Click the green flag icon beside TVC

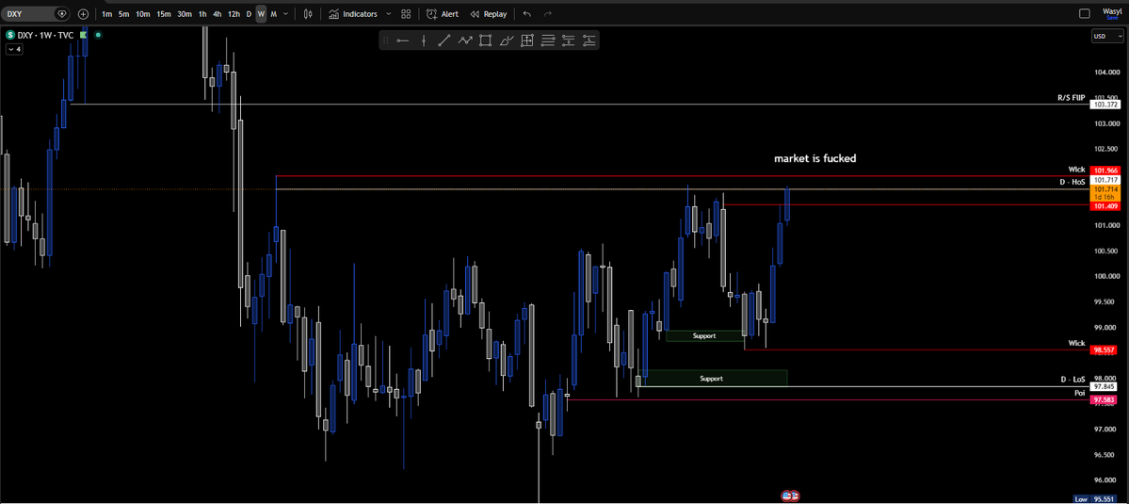click(83, 34)
